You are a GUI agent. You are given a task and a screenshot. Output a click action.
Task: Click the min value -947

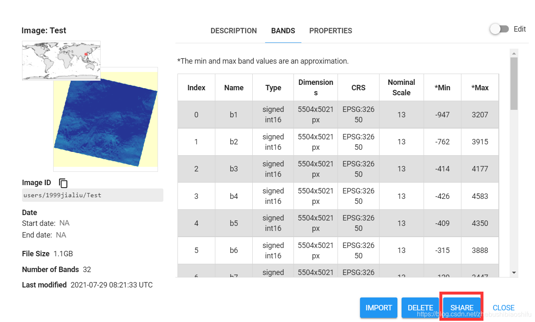pyautogui.click(x=442, y=114)
